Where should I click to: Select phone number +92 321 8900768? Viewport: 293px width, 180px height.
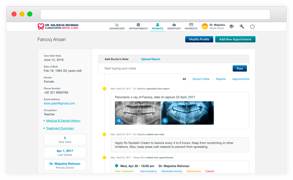point(56,93)
